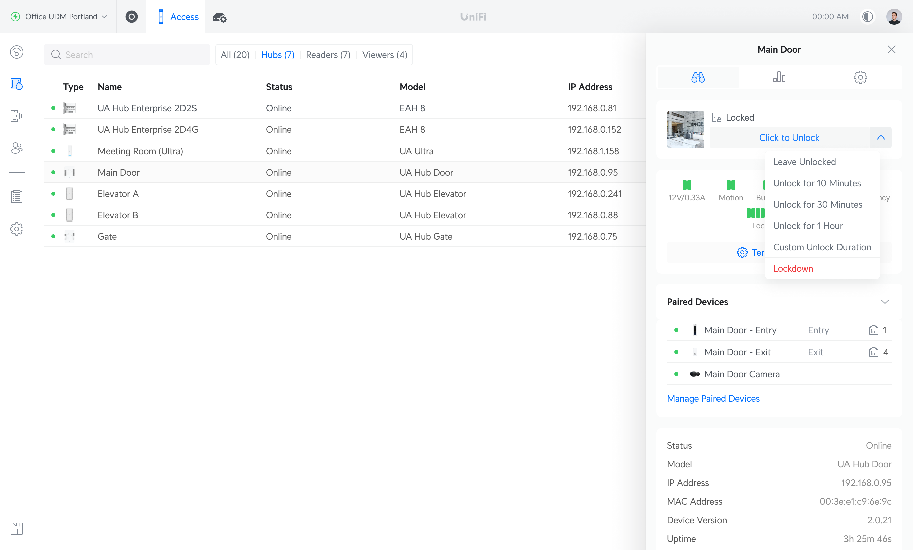Viewport: 913px width, 550px height.
Task: Open the statistics bar chart tab
Action: 779,77
